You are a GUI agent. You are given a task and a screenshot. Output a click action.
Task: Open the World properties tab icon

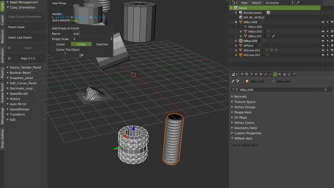pyautogui.click(x=256, y=74)
